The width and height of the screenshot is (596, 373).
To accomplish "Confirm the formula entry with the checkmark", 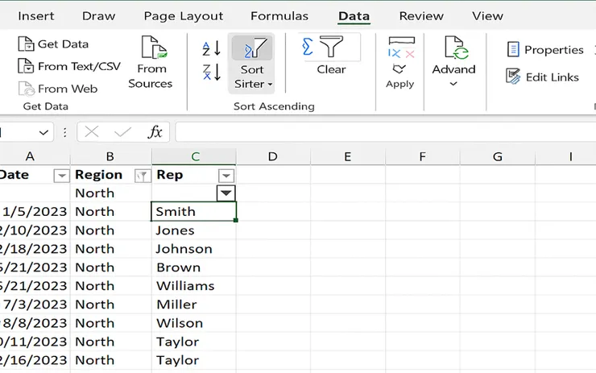I will tap(122, 132).
